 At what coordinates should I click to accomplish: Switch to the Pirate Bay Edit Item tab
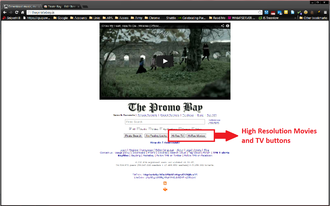point(62,6)
